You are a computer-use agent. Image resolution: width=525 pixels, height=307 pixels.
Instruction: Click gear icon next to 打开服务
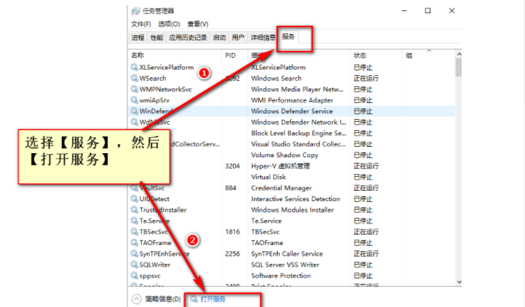(194, 299)
